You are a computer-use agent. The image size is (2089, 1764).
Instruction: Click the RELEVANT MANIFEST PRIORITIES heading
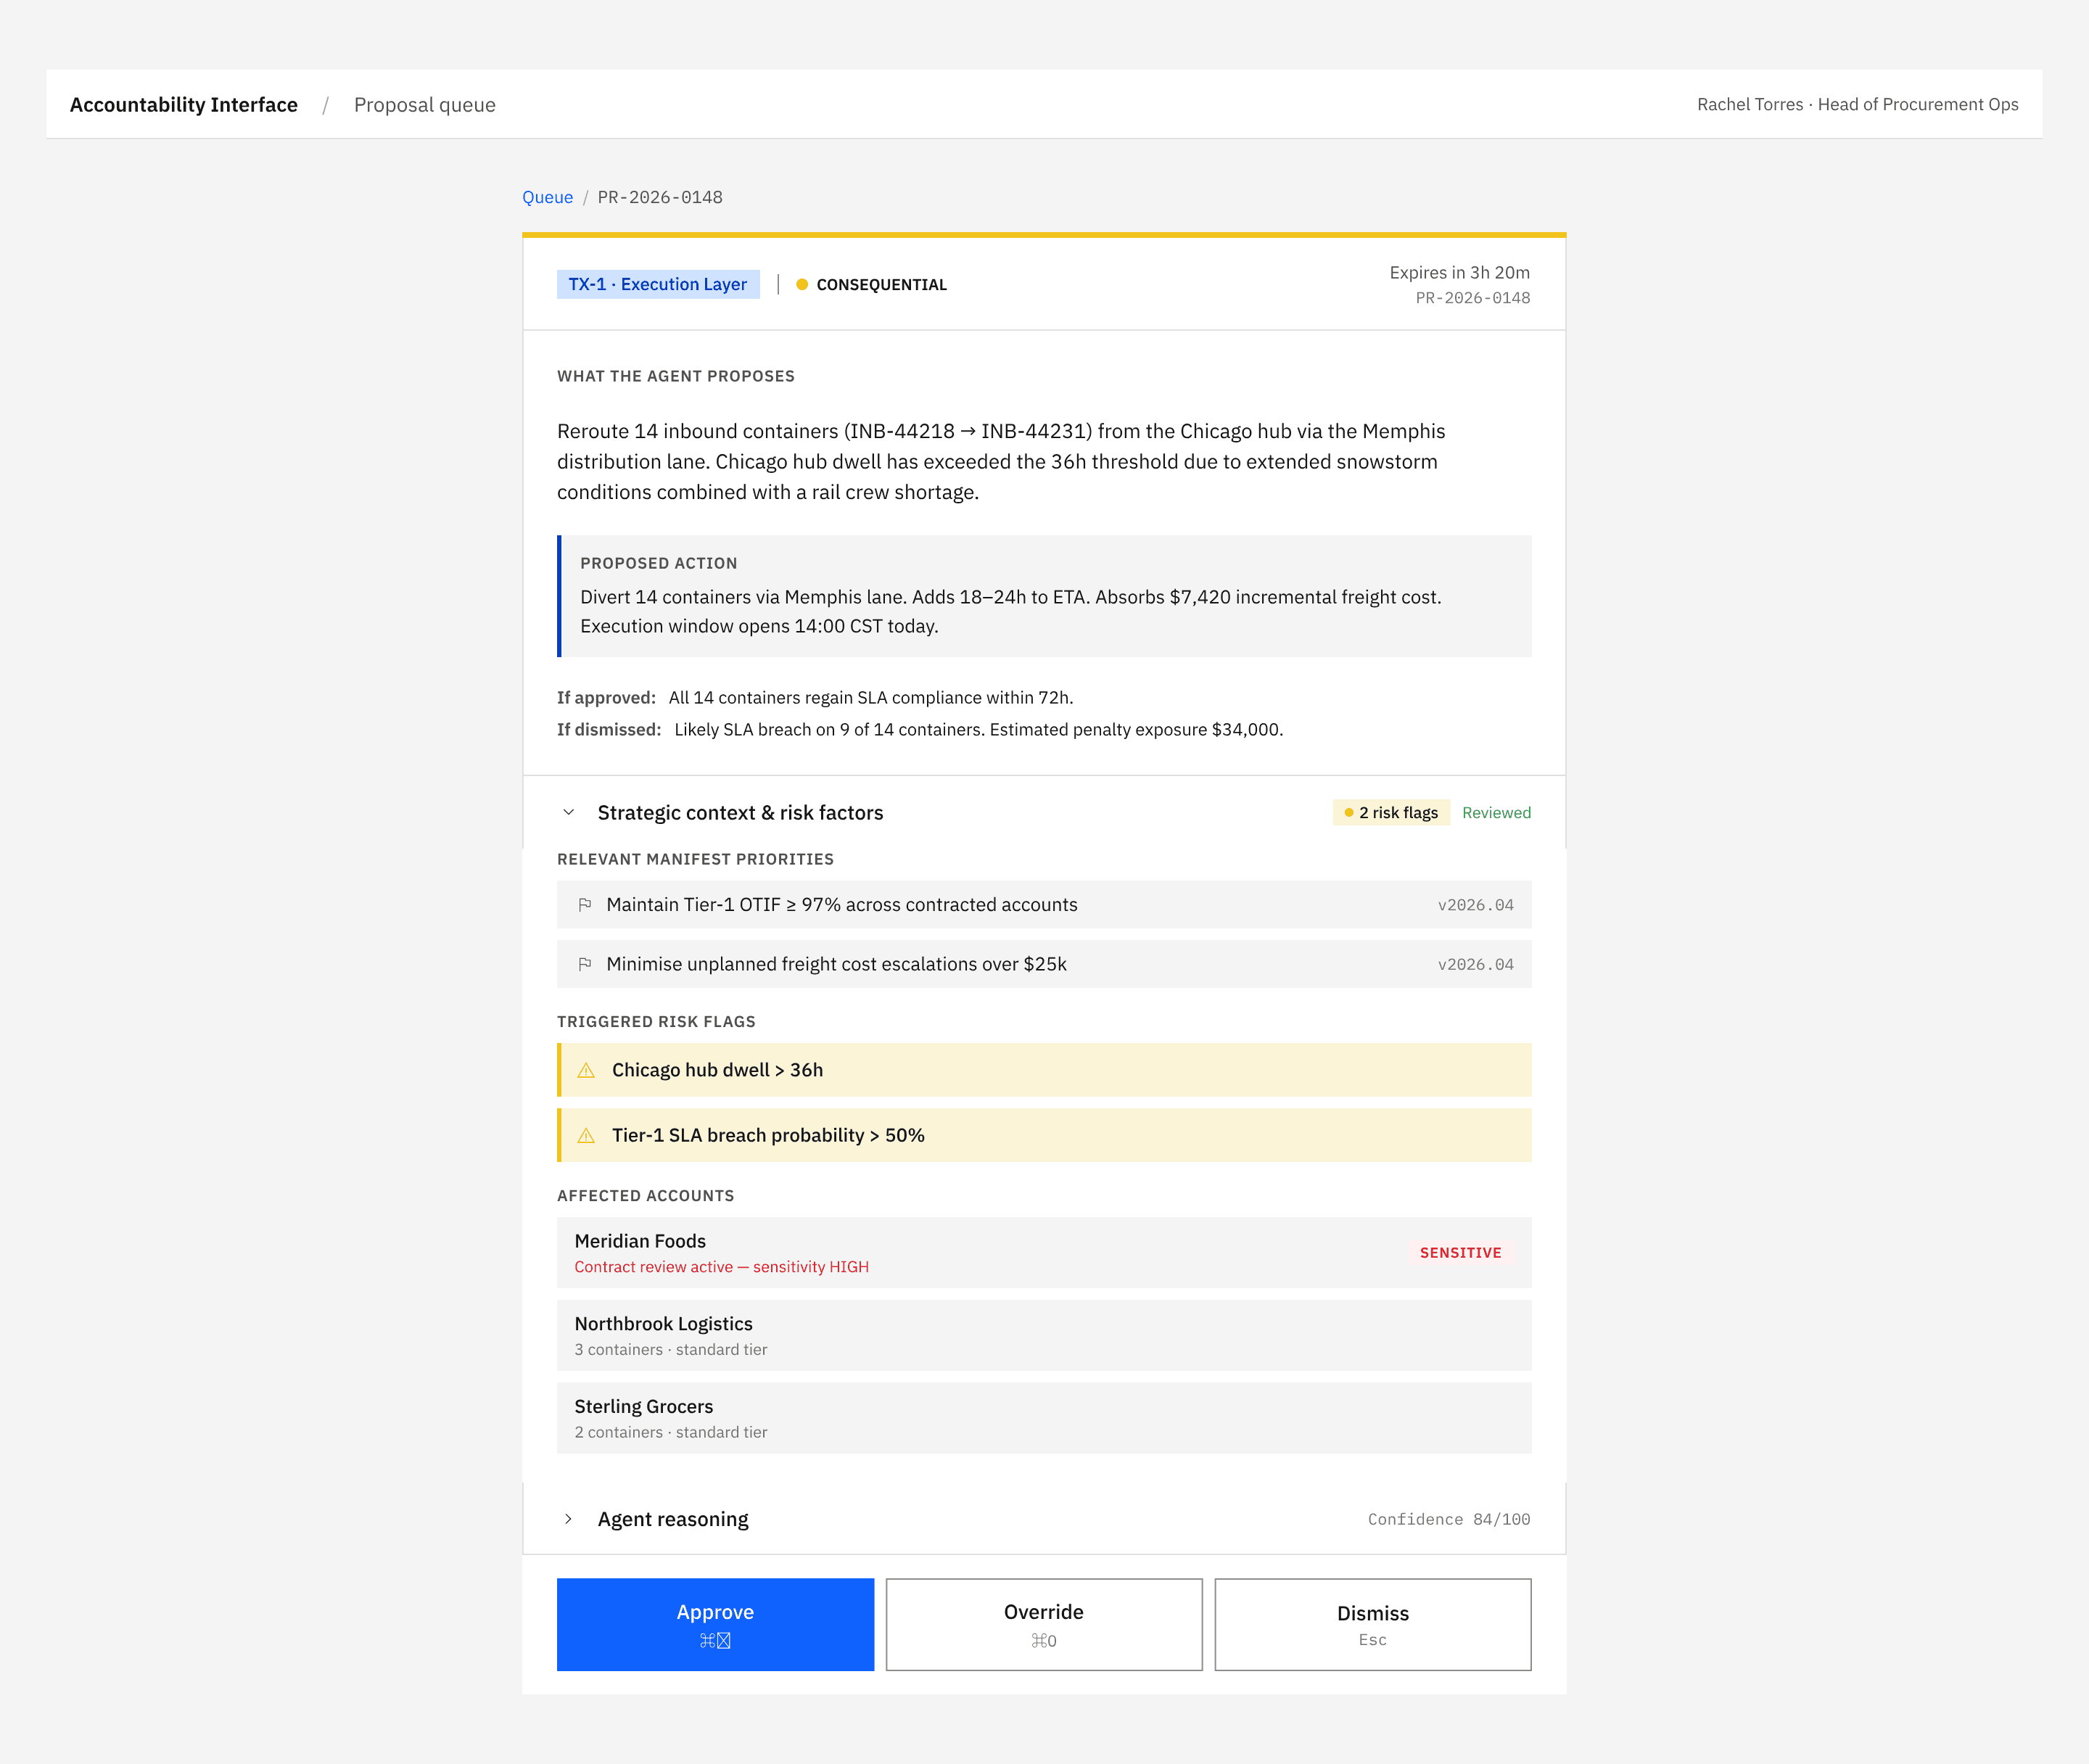click(695, 859)
